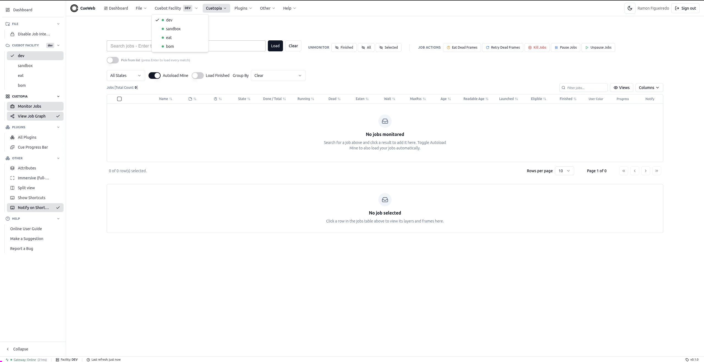Click the Immersive full-screen icon

click(x=12, y=178)
